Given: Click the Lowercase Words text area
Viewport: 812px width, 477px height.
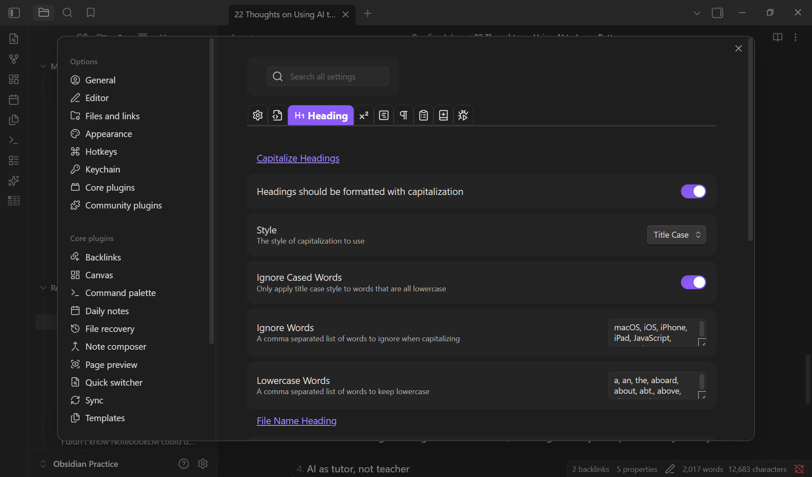Looking at the screenshot, I should pyautogui.click(x=657, y=386).
